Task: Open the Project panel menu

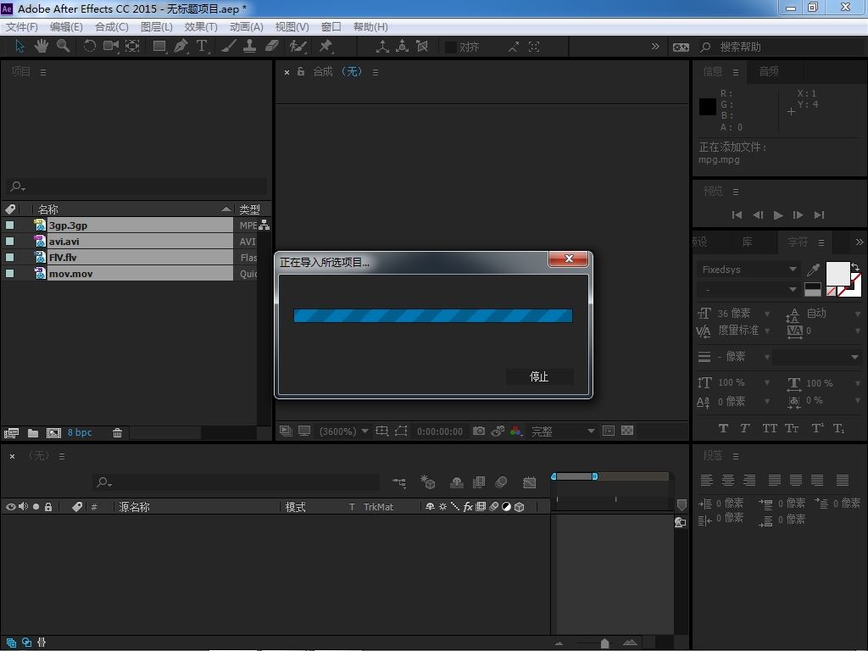Action: pyautogui.click(x=43, y=72)
